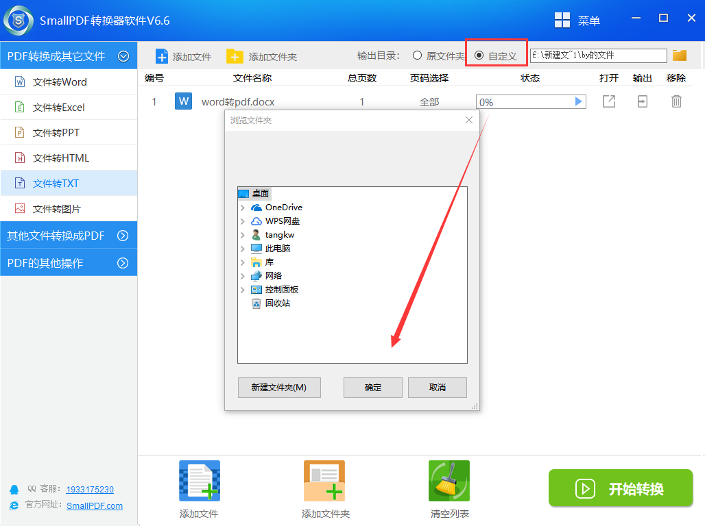Select 文件转TXT in the sidebar
Viewport: 705px width, 526px height.
pos(69,183)
